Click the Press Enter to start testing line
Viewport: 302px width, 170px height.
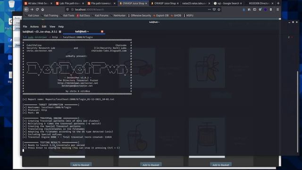pos(71,148)
